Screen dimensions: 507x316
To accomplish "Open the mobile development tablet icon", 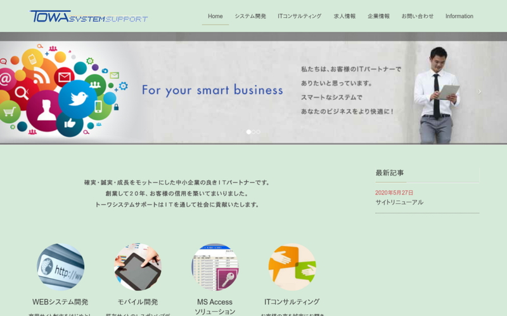I will pos(138,267).
